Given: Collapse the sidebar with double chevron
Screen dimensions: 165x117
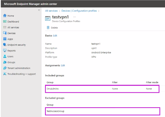Looking at the screenshot, I should 39,10.
